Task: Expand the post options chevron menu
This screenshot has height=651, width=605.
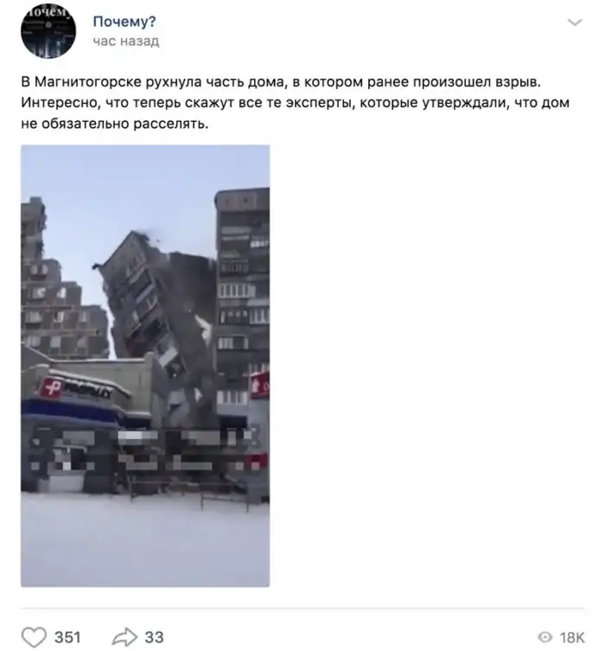Action: [x=575, y=22]
